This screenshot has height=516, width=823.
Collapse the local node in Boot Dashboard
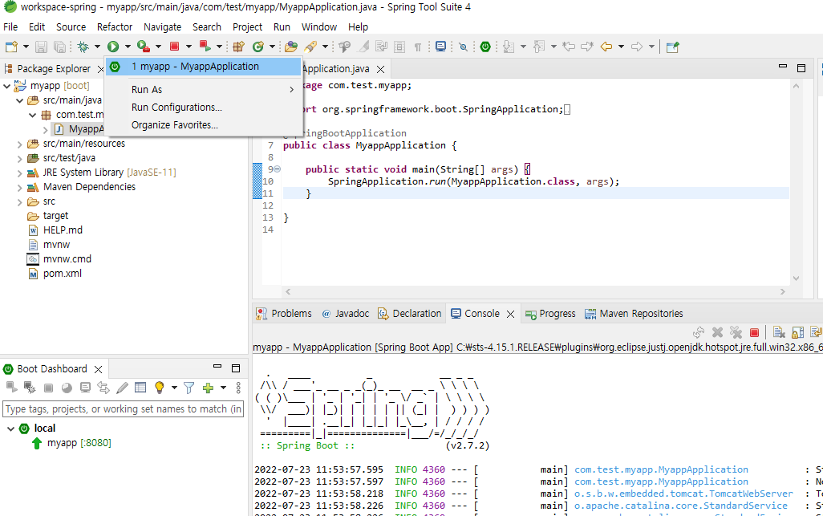pyautogui.click(x=10, y=429)
